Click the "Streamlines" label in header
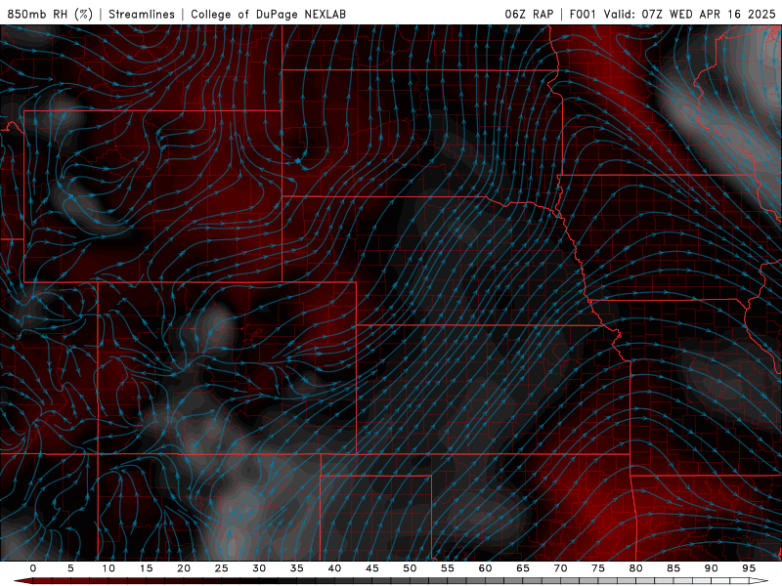The height and width of the screenshot is (586, 782). 142,14
